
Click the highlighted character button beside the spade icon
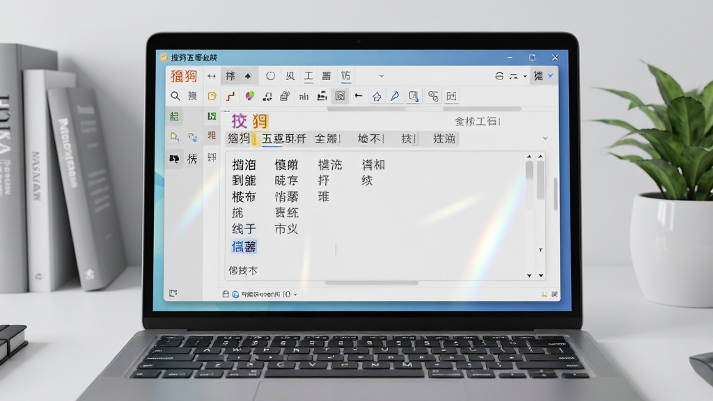click(x=230, y=76)
